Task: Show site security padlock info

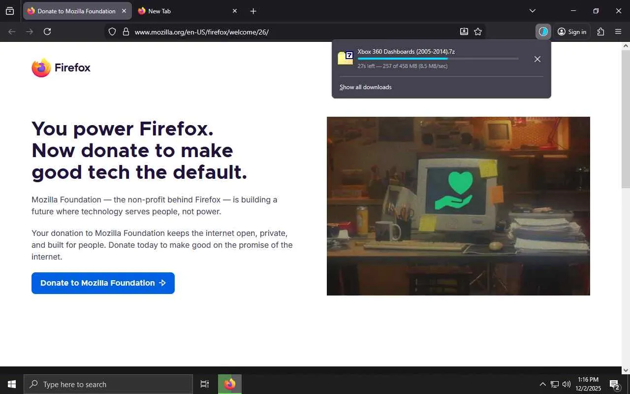Action: click(126, 32)
